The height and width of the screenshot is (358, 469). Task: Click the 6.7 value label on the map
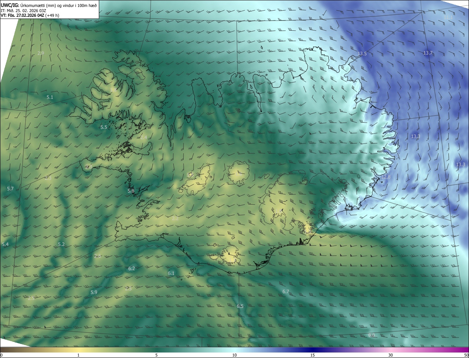(x=286, y=291)
